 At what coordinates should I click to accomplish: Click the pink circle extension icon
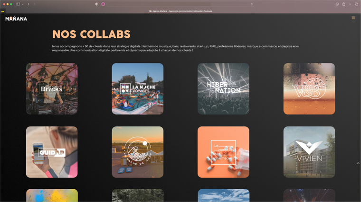tap(103, 4)
